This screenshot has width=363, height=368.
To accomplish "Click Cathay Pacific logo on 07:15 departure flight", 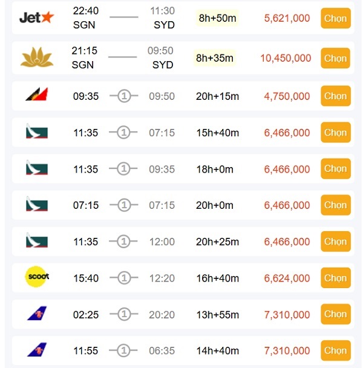I will [37, 205].
